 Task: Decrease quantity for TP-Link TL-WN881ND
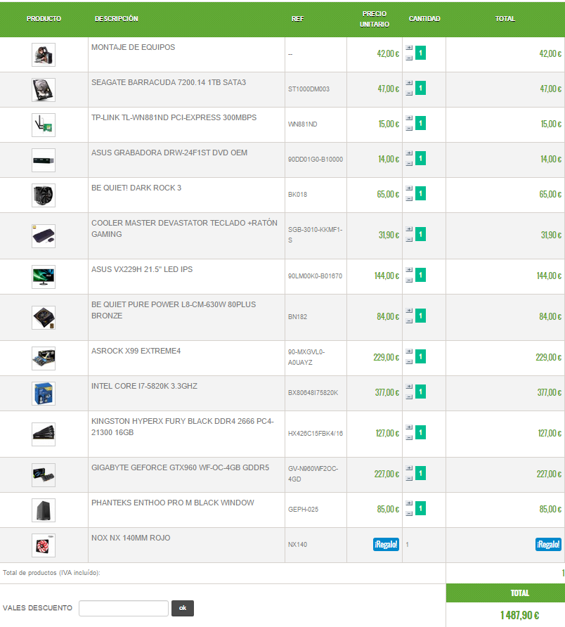[x=409, y=129]
